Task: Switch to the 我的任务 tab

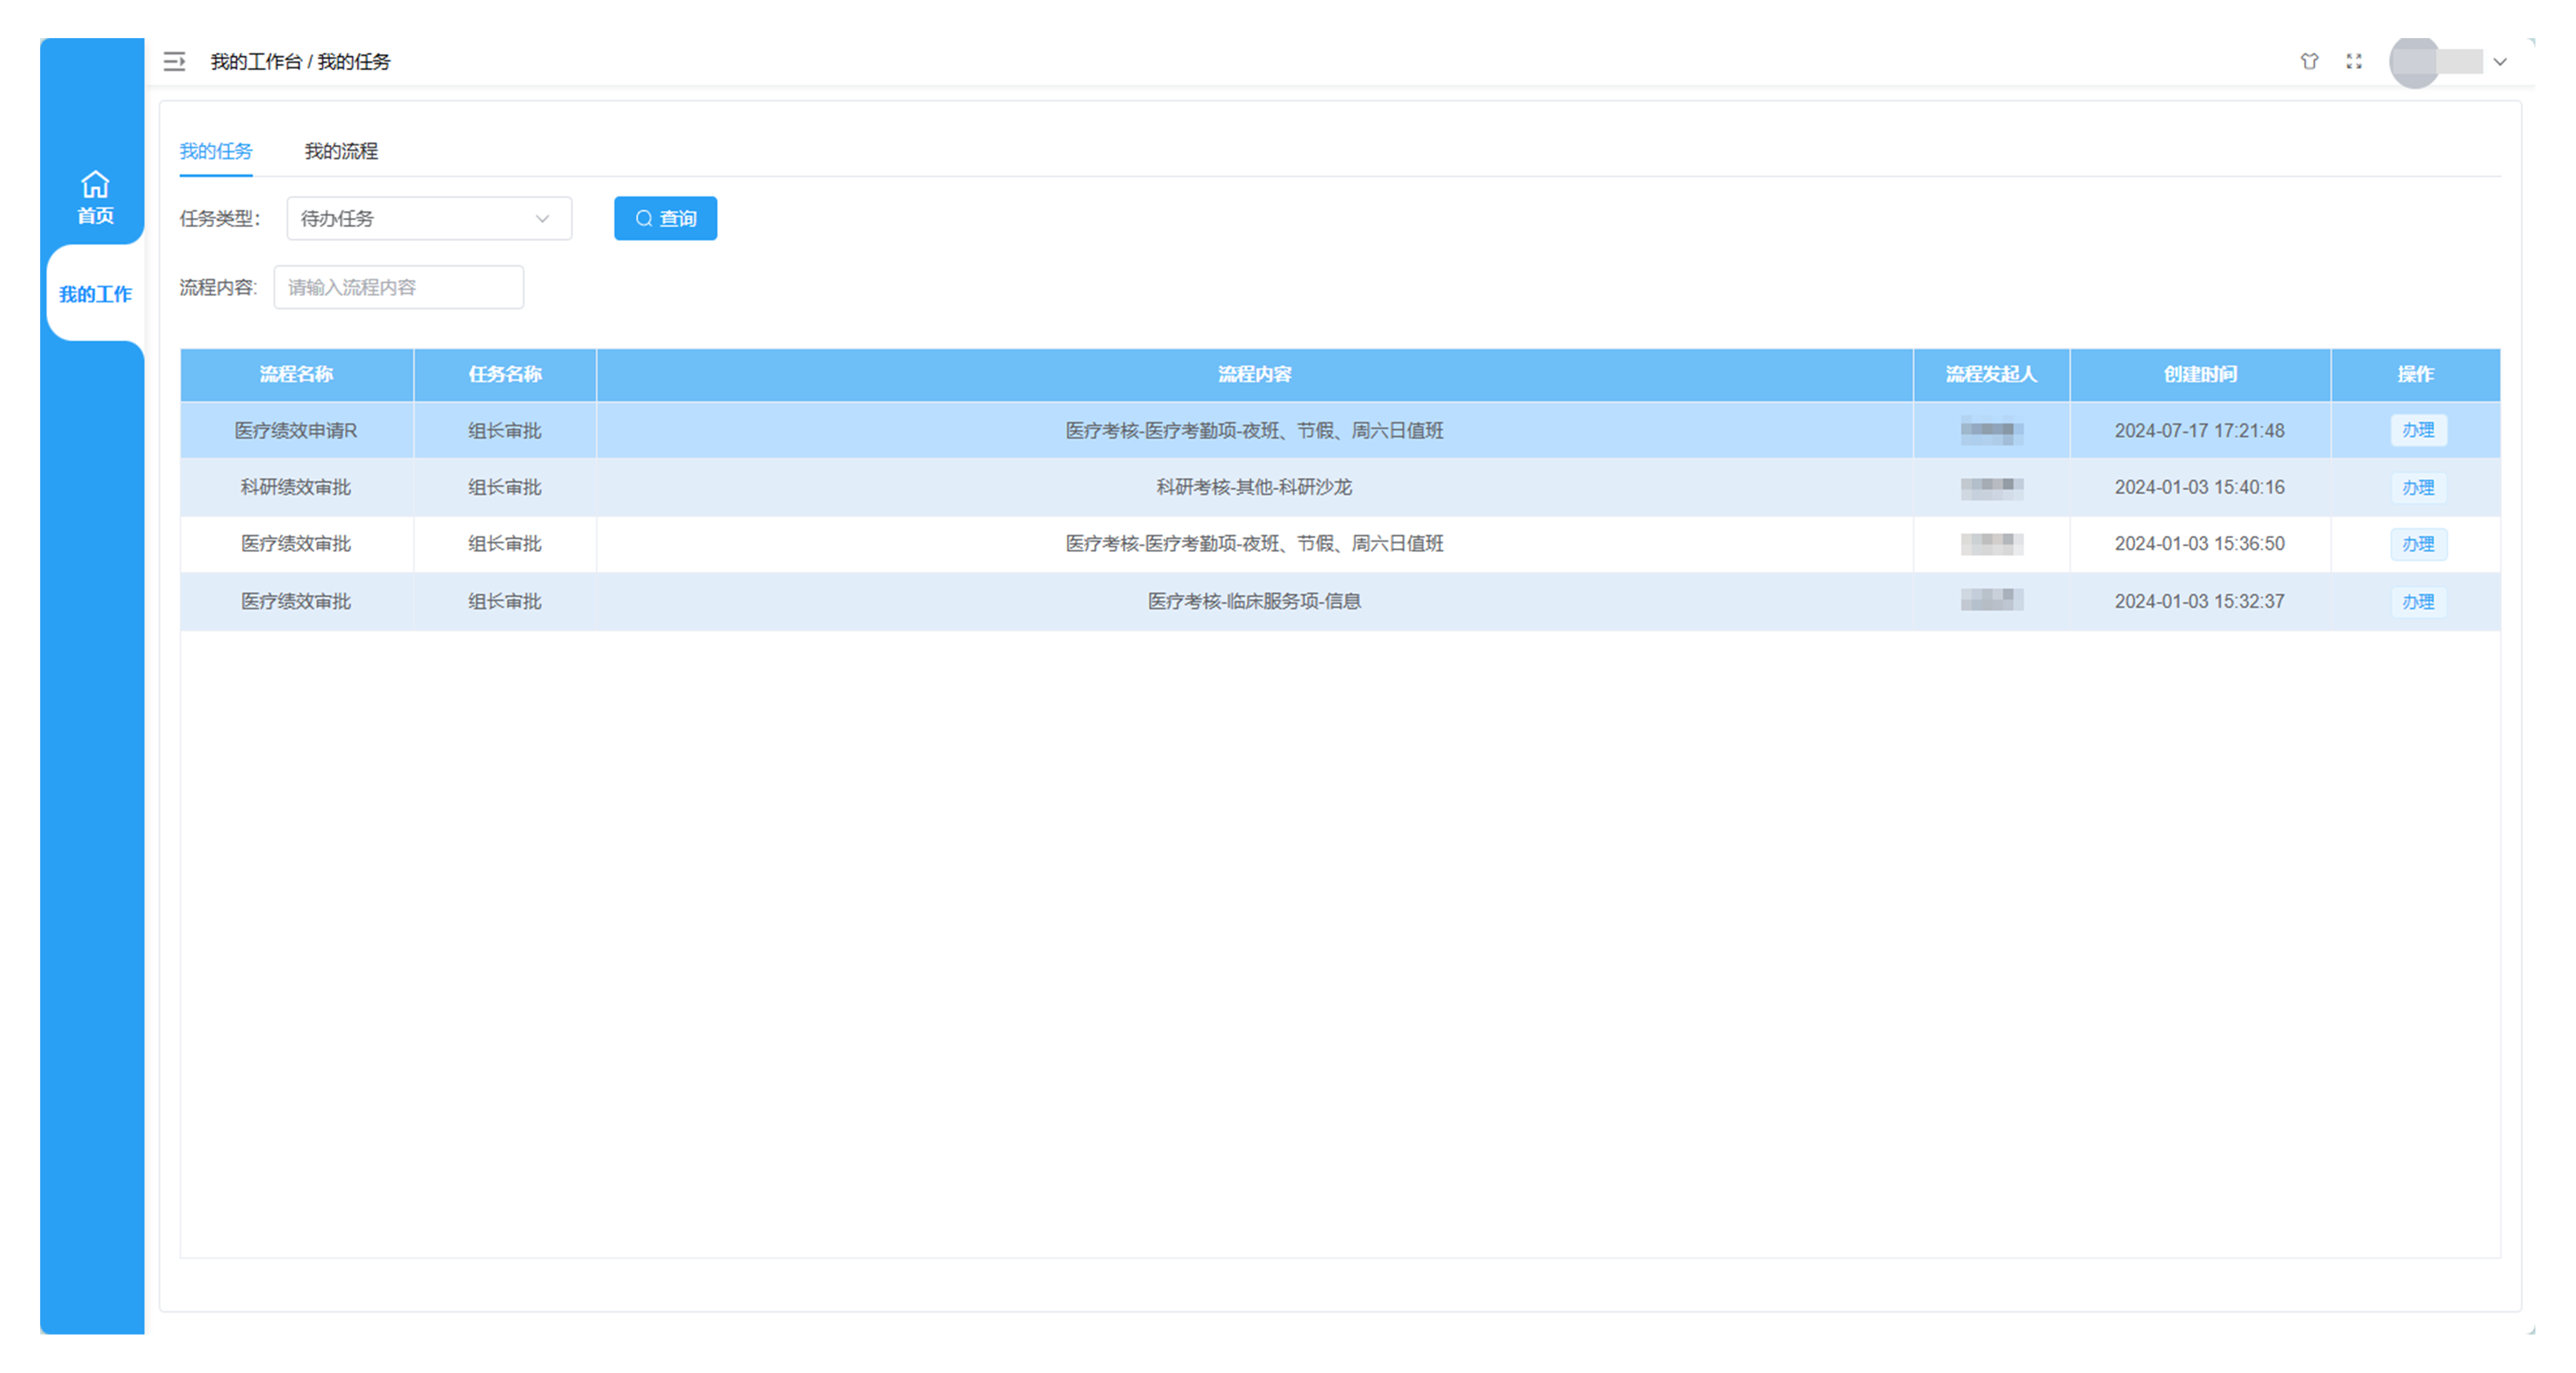Action: [216, 151]
